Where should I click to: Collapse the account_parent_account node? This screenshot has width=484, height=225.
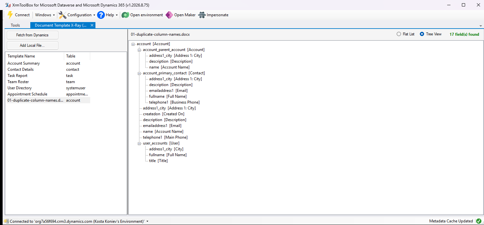click(x=139, y=50)
